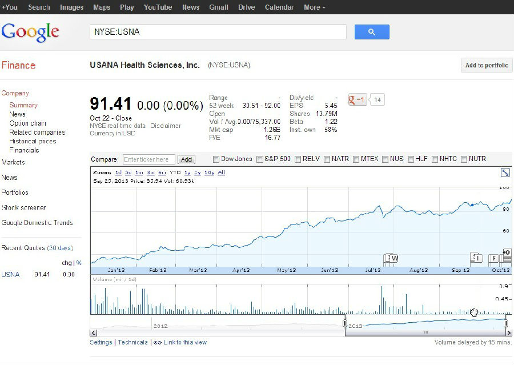The image size is (514, 365).
Task: Open YouTube in the top bar
Action: click(158, 7)
